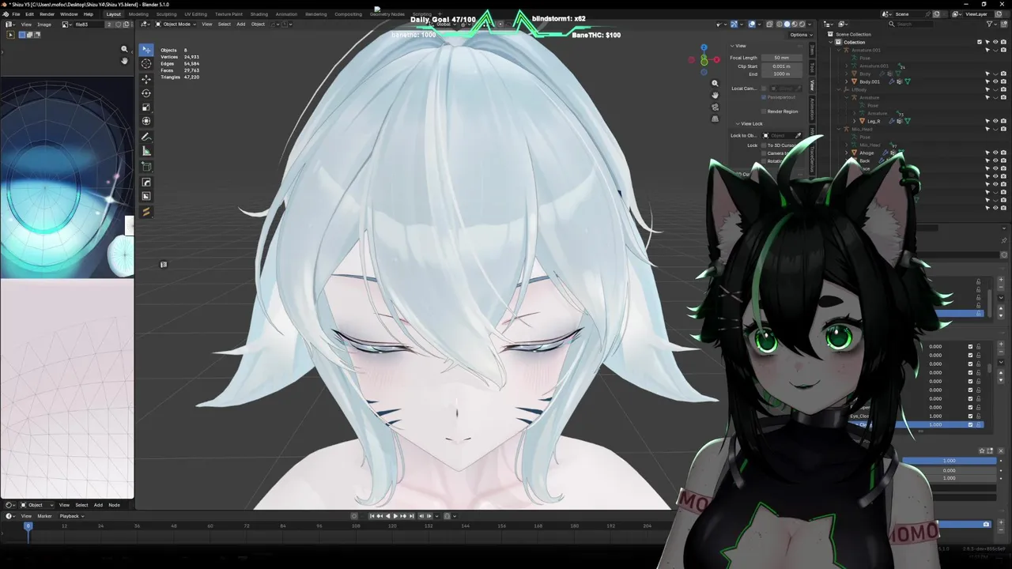Open the Object Mode dropdown
Screen dimensions: 1012x569
(x=176, y=24)
